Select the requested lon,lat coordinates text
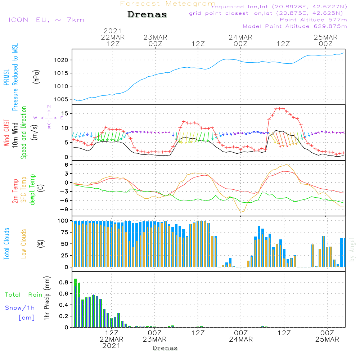Image resolution: width=360 pixels, height=360 pixels. point(279,7)
